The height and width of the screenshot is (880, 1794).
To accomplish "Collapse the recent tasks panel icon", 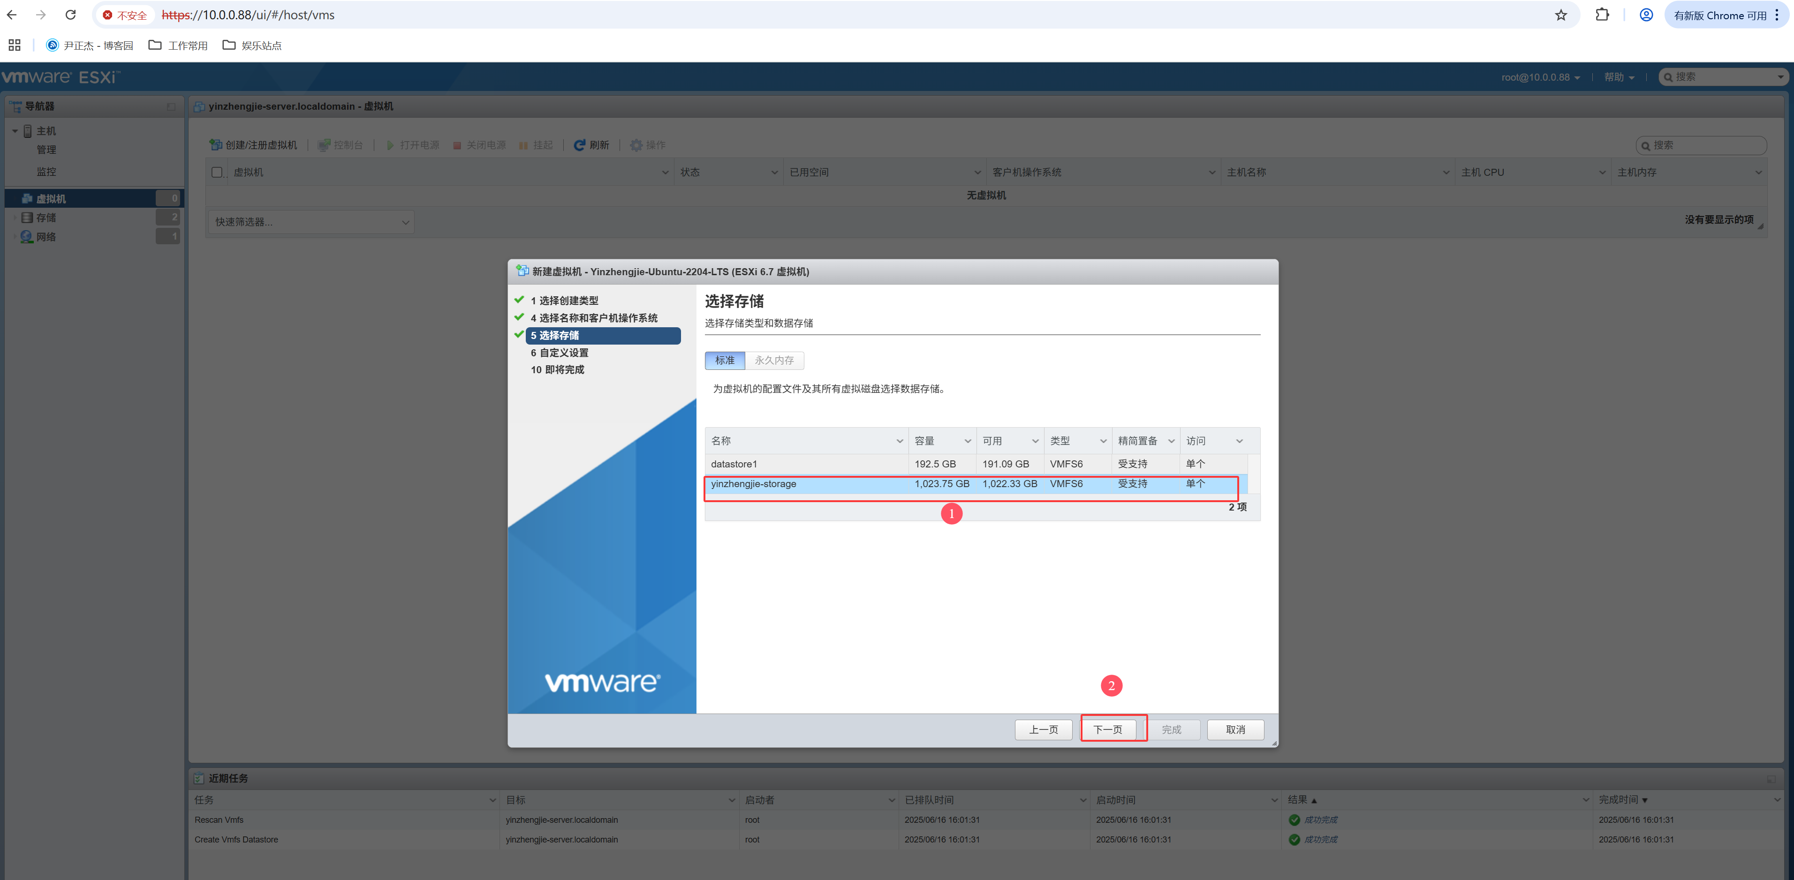I will tap(1771, 778).
